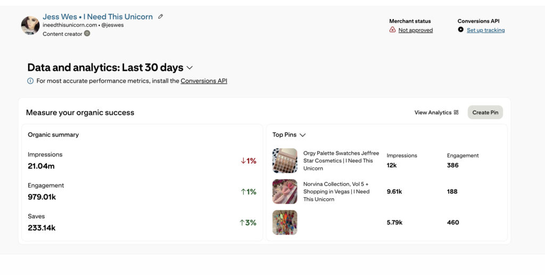Click the Orgy Palette Swatches pin title
Image resolution: width=545 pixels, height=275 pixels.
(x=341, y=161)
